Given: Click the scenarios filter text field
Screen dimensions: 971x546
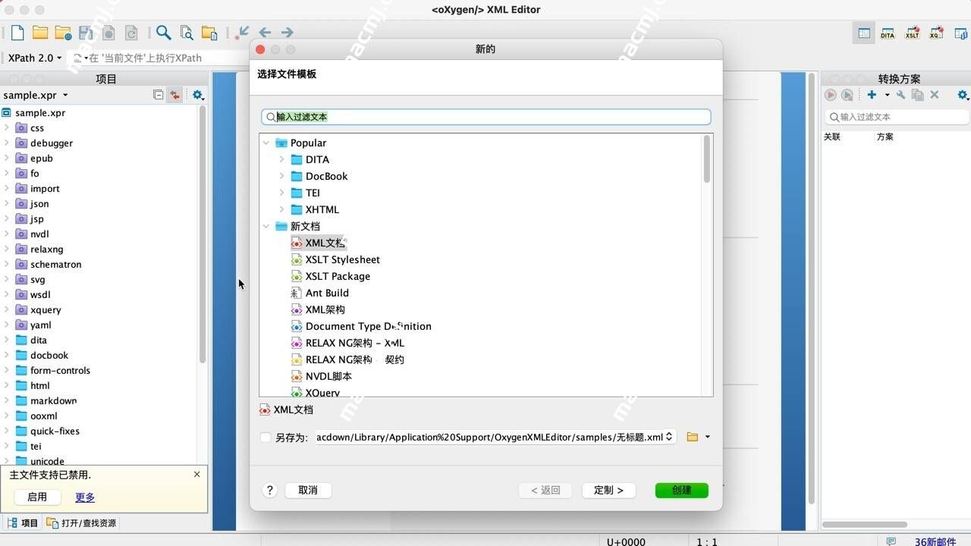Looking at the screenshot, I should coord(897,117).
